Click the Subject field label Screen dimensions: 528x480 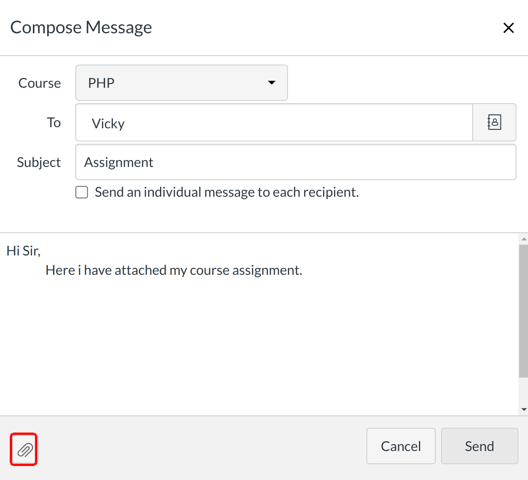[x=39, y=162]
